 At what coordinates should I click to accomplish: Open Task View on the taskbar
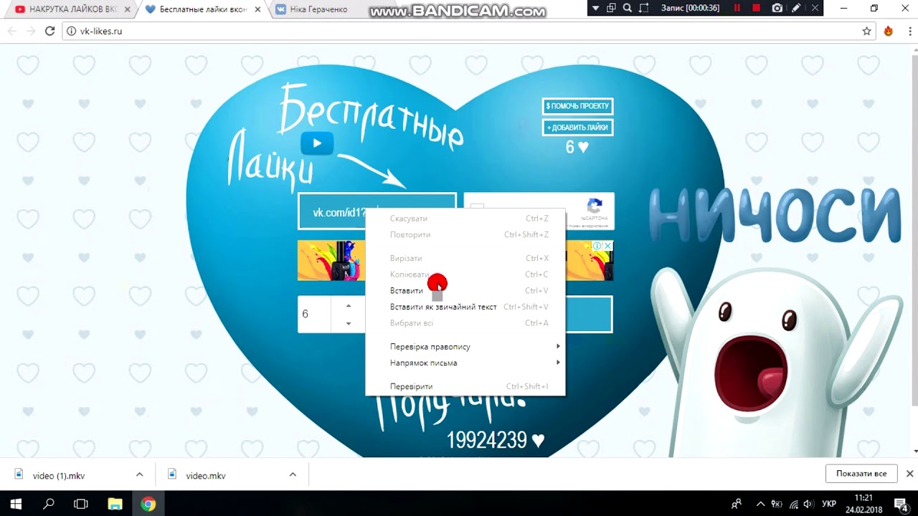[81, 504]
